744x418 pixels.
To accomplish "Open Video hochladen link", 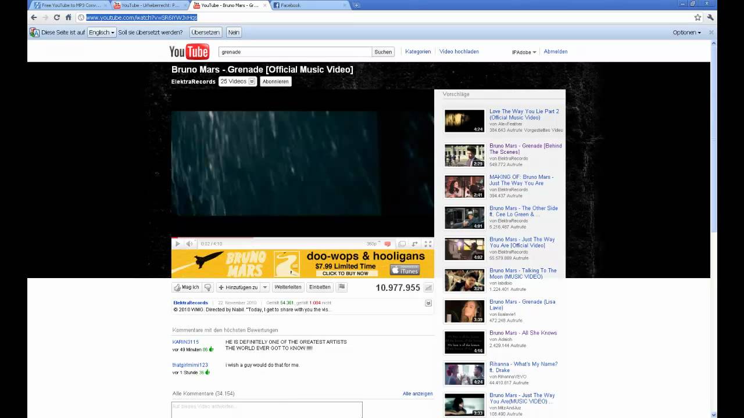I will click(459, 52).
